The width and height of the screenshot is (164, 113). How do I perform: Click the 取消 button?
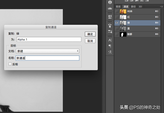tap(90, 41)
